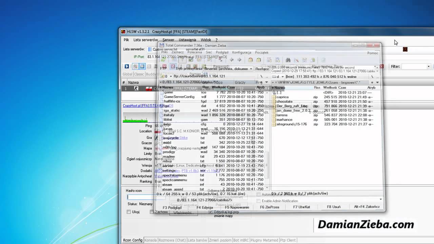Click Alt+F4 Zakończ button
This screenshot has width=434, height=244.
coord(367,207)
